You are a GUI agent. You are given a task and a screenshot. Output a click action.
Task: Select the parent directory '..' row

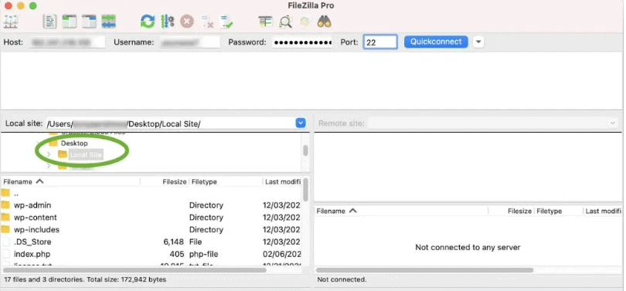pyautogui.click(x=151, y=193)
